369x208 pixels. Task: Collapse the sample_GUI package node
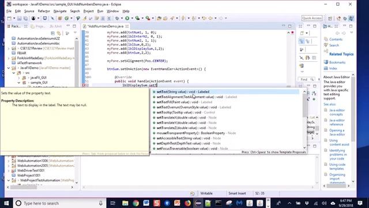19,83
